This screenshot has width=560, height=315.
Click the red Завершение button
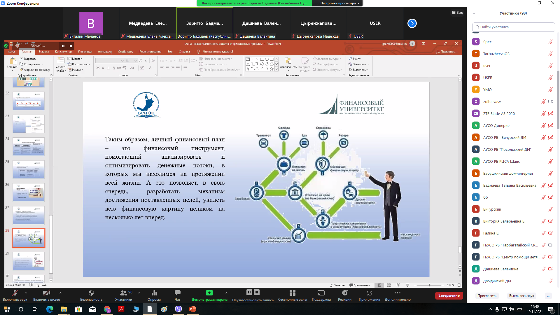point(449,295)
